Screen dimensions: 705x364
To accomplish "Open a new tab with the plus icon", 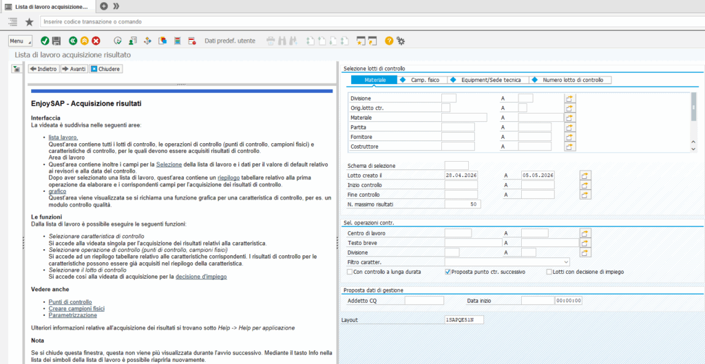I will (x=104, y=6).
